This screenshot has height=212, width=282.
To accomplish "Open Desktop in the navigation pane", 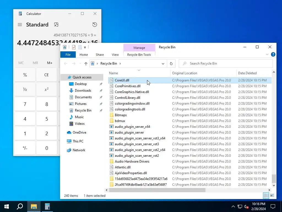I will point(81,84).
